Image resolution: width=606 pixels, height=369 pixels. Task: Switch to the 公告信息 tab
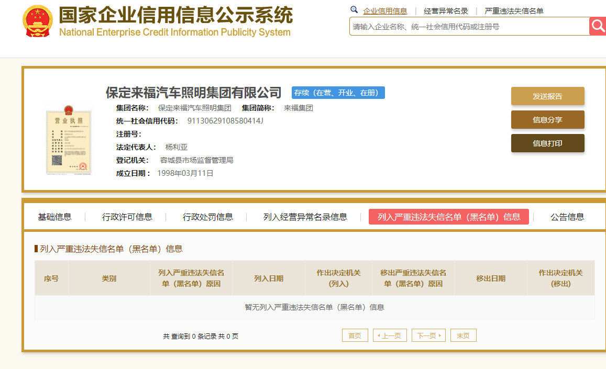pos(567,217)
